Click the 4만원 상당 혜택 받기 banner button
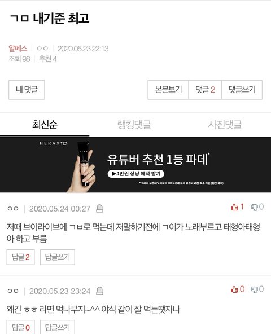This screenshot has width=271, height=334. pos(136,174)
